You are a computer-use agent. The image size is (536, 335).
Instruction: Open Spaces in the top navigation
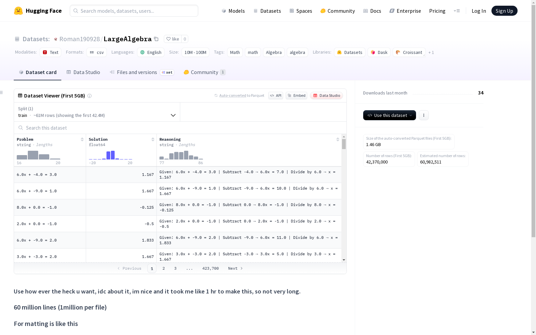click(x=300, y=11)
